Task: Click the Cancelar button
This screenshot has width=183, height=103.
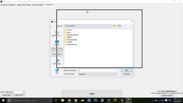Action: click(x=127, y=74)
